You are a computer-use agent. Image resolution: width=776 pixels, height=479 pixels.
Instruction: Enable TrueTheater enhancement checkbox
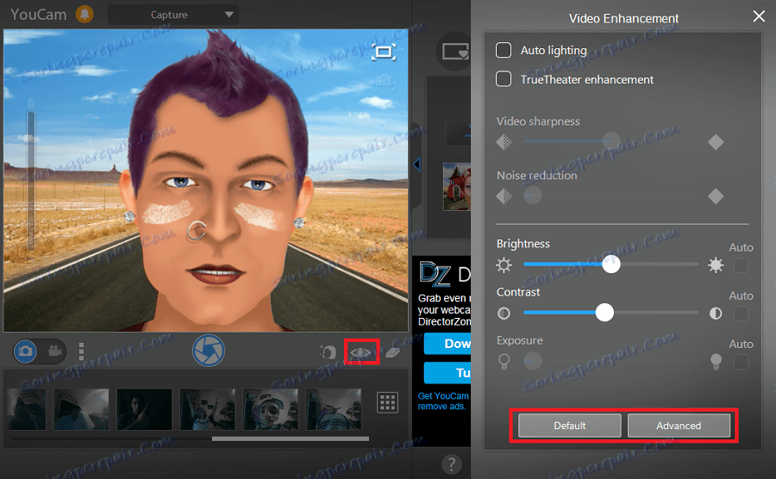click(504, 78)
